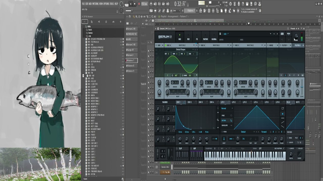The image size is (323, 181).
Task: Toggle the LFO MONO checkbox
Action: point(222,132)
